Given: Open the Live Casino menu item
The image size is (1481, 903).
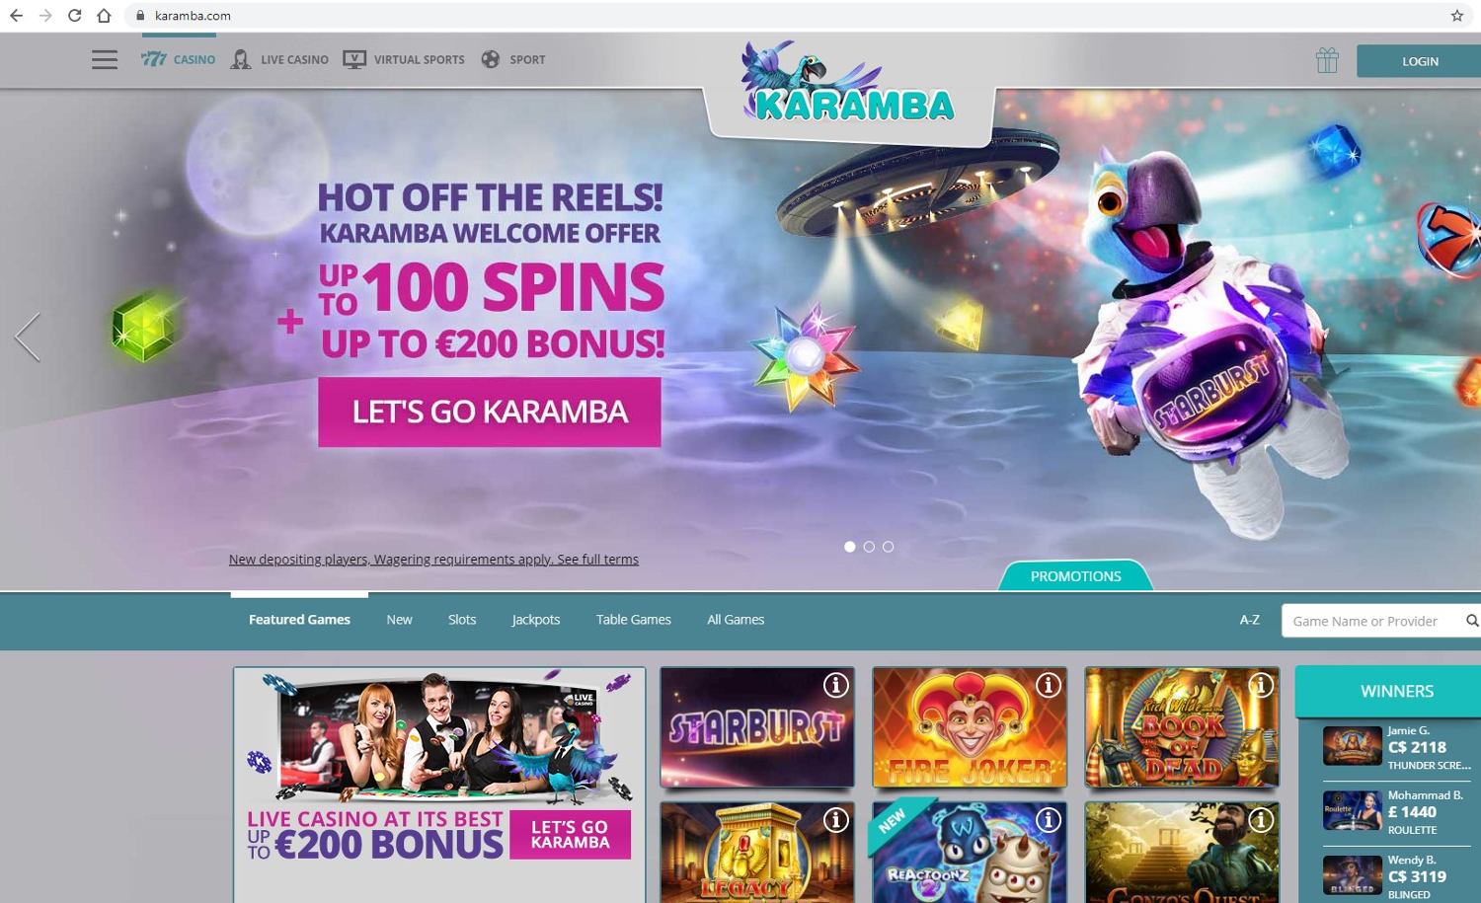Looking at the screenshot, I should [279, 59].
